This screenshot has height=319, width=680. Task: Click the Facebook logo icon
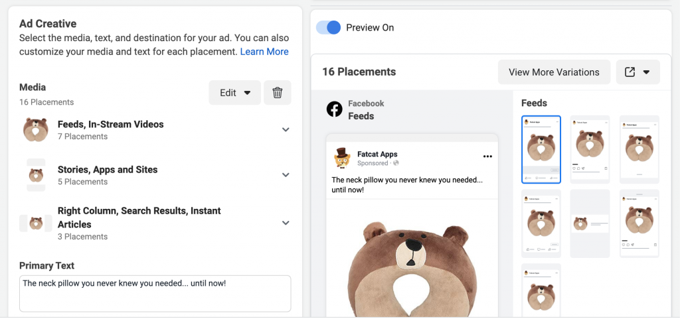coord(334,109)
